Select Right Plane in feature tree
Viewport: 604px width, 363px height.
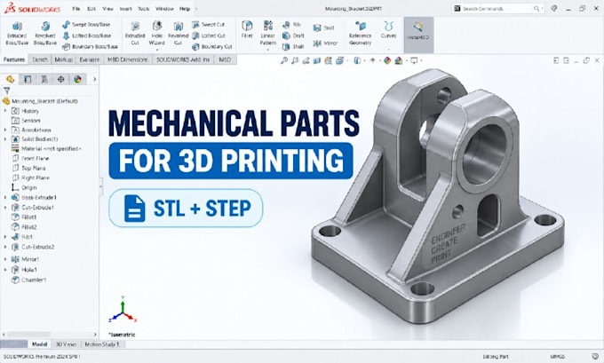[x=31, y=178]
